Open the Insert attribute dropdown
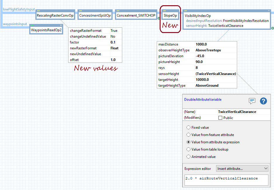The width and height of the screenshot is (274, 190). [x=242, y=169]
